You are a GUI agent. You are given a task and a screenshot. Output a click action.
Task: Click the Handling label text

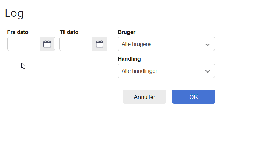coord(129,59)
